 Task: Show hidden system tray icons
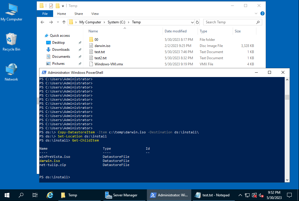240,195
